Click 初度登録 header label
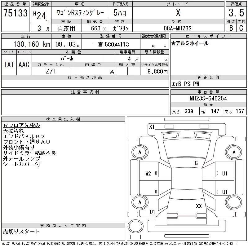This screenshot has width=248, height=248. pyautogui.click(x=41, y=4)
